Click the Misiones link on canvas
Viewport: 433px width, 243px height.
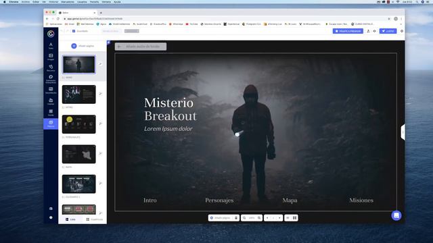click(361, 200)
